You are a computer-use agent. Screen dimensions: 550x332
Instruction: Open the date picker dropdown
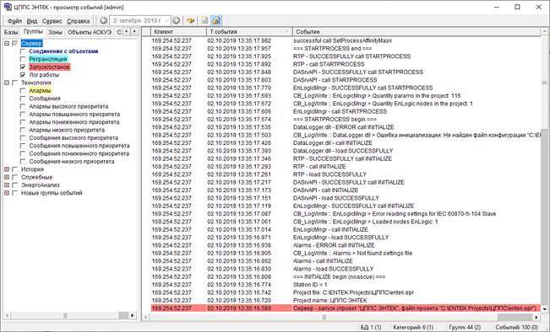[166, 20]
